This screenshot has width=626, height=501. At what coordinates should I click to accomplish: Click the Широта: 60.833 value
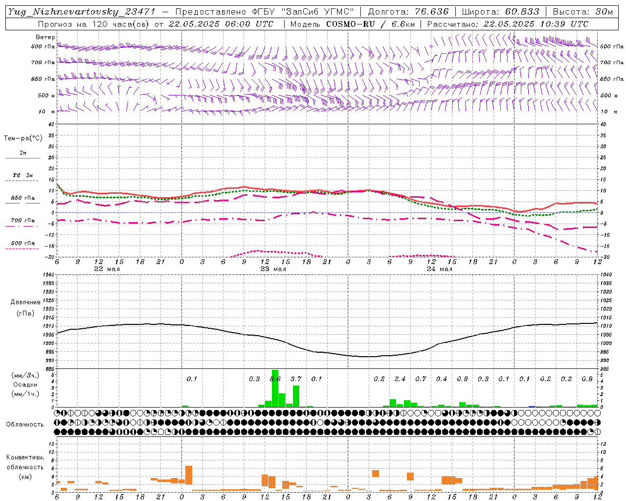pos(500,12)
